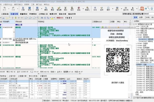The width and height of the screenshot is (154, 102).
Task: Select the 定额 tab in right panel
Action: click(141, 17)
